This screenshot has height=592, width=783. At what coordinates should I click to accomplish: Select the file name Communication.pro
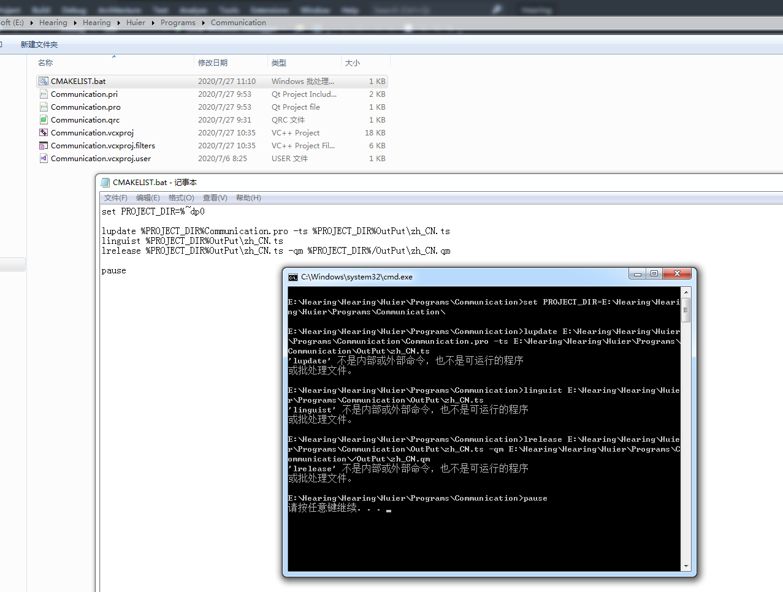pyautogui.click(x=86, y=107)
